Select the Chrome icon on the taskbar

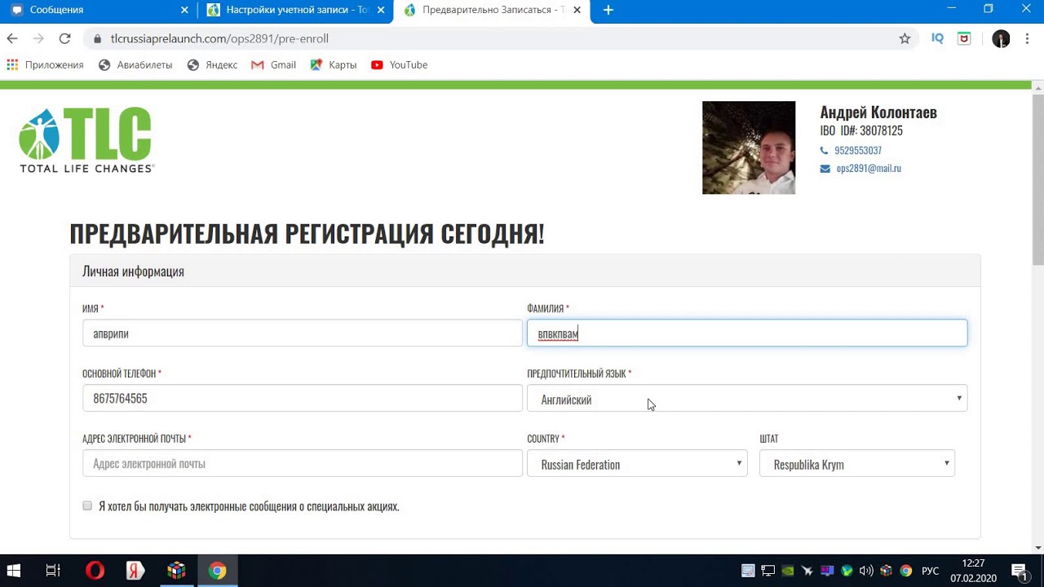point(217,571)
